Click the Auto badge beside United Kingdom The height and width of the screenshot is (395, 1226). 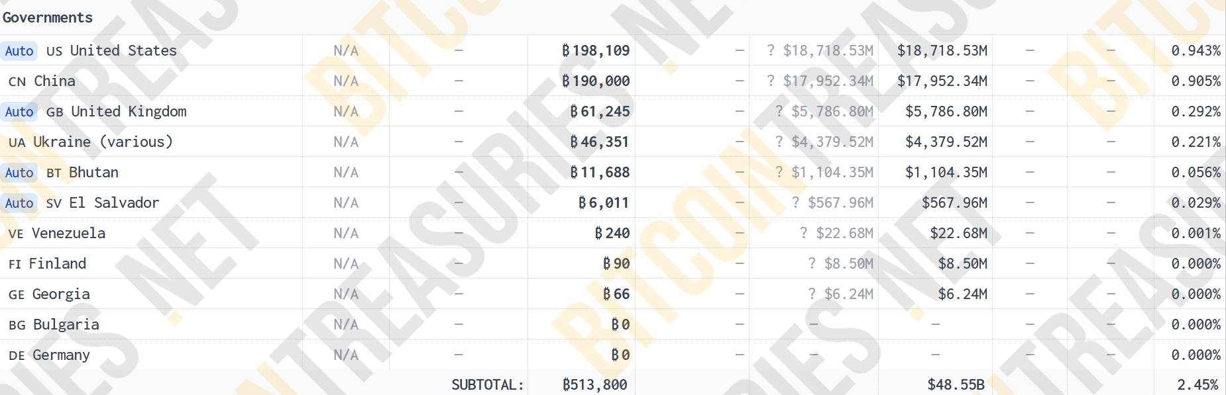click(19, 112)
